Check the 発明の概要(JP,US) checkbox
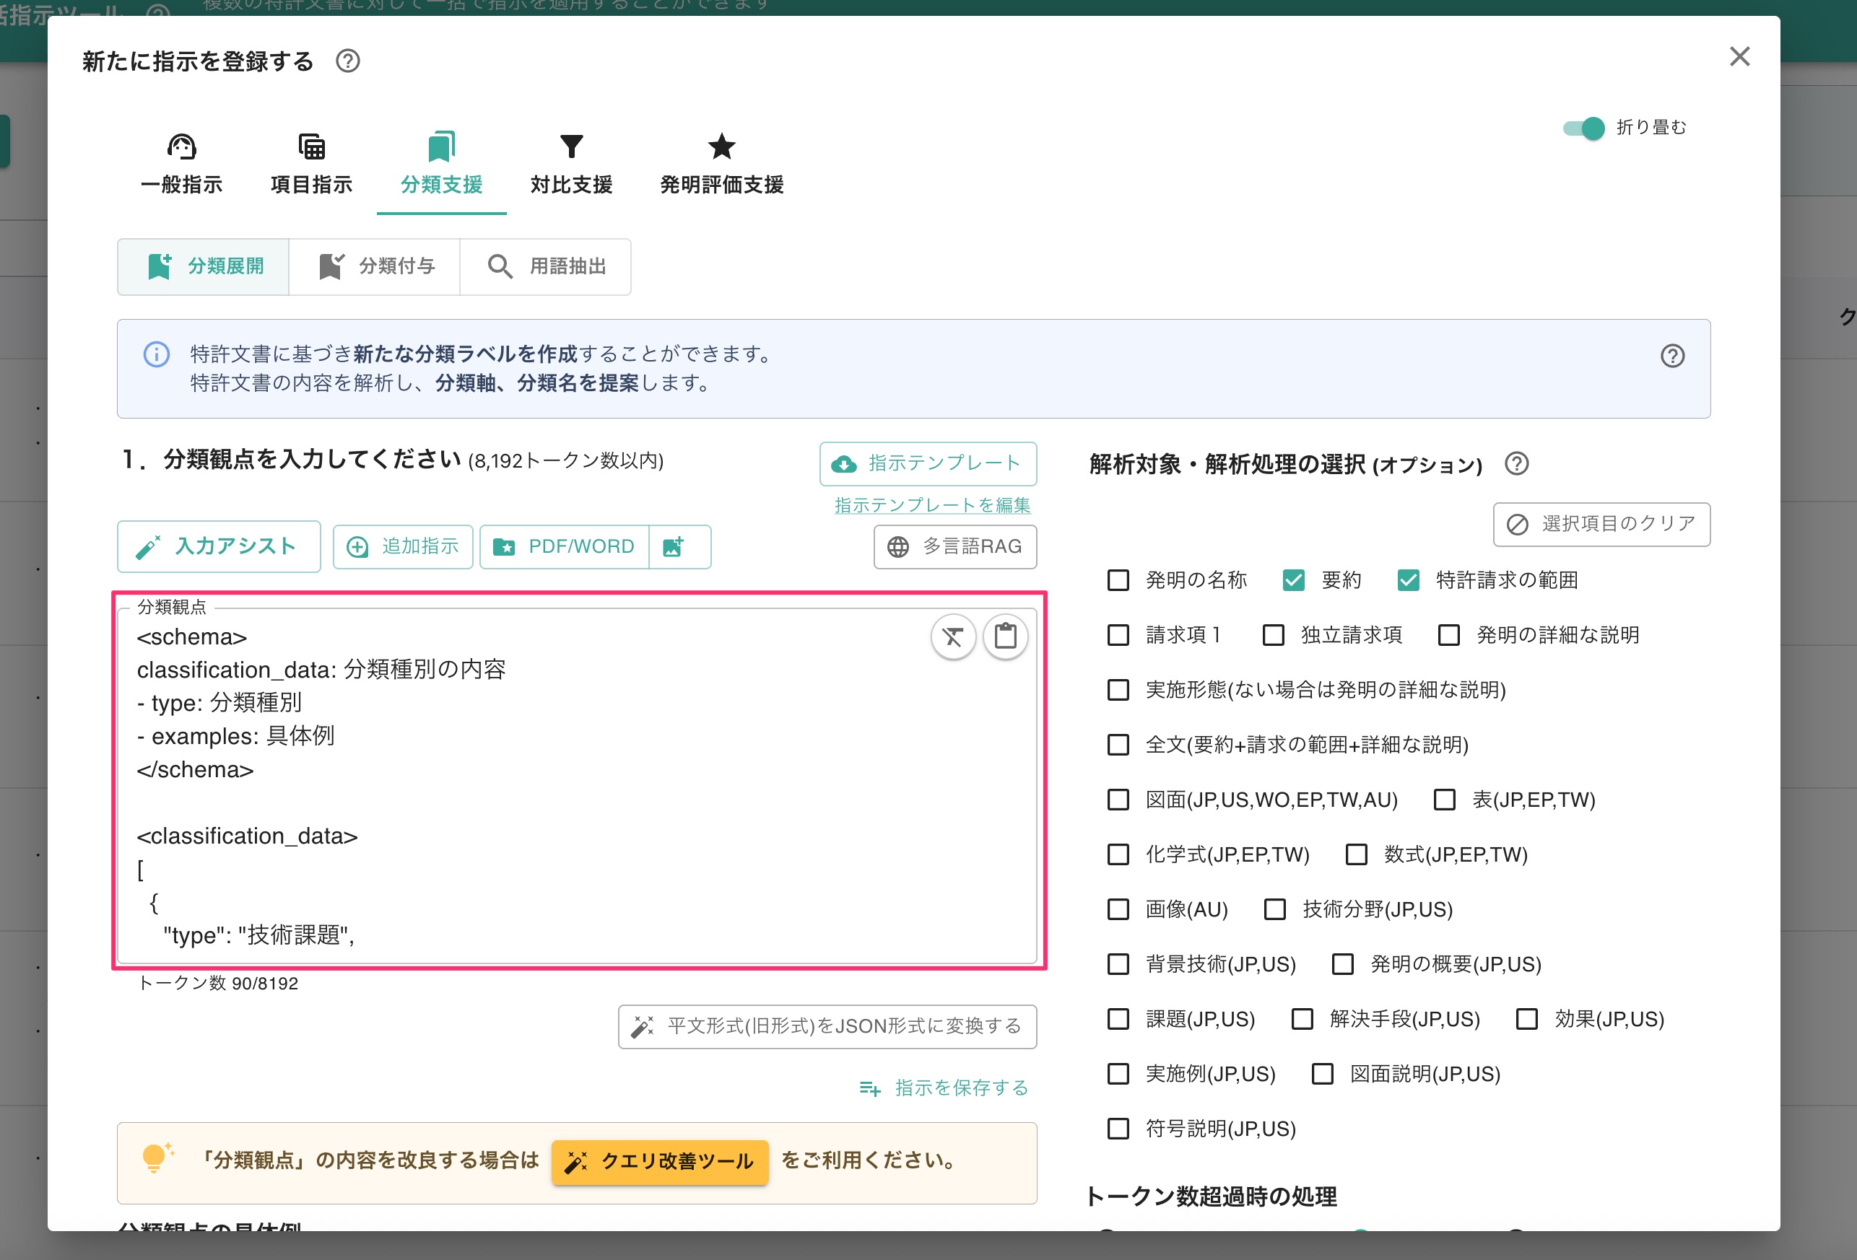This screenshot has width=1857, height=1260. pos(1342,965)
